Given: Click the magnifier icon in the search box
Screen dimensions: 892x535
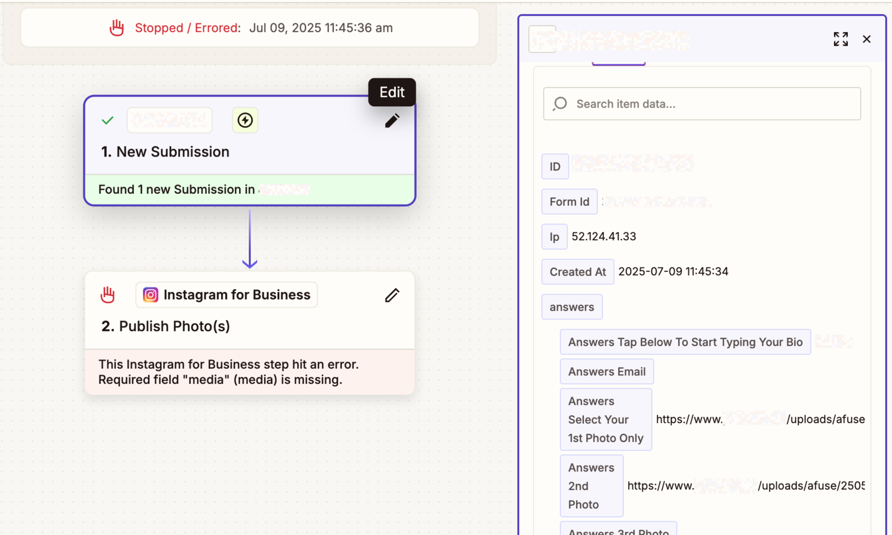Looking at the screenshot, I should (x=560, y=104).
